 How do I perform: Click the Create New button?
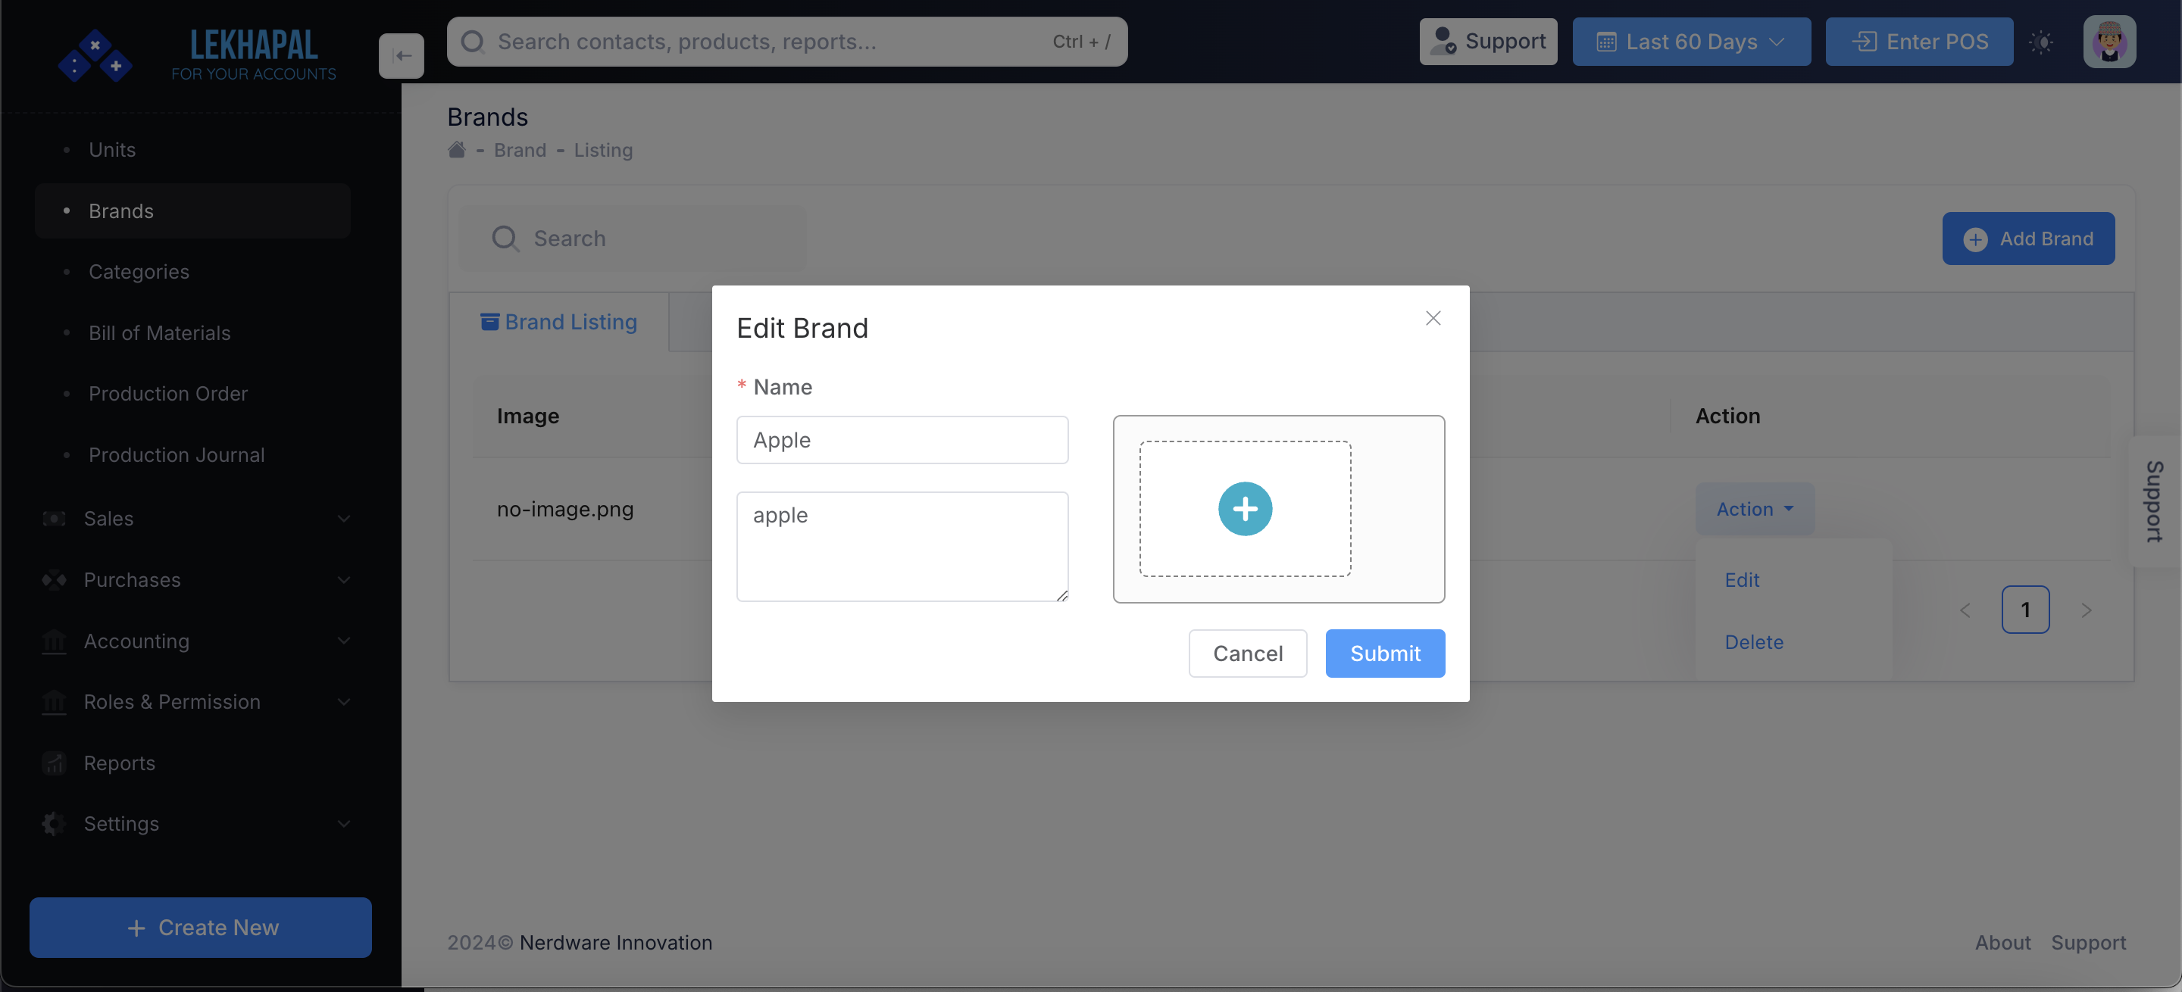(x=200, y=927)
